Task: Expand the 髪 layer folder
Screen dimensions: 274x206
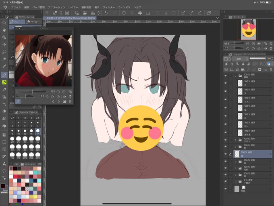Action: point(236,147)
